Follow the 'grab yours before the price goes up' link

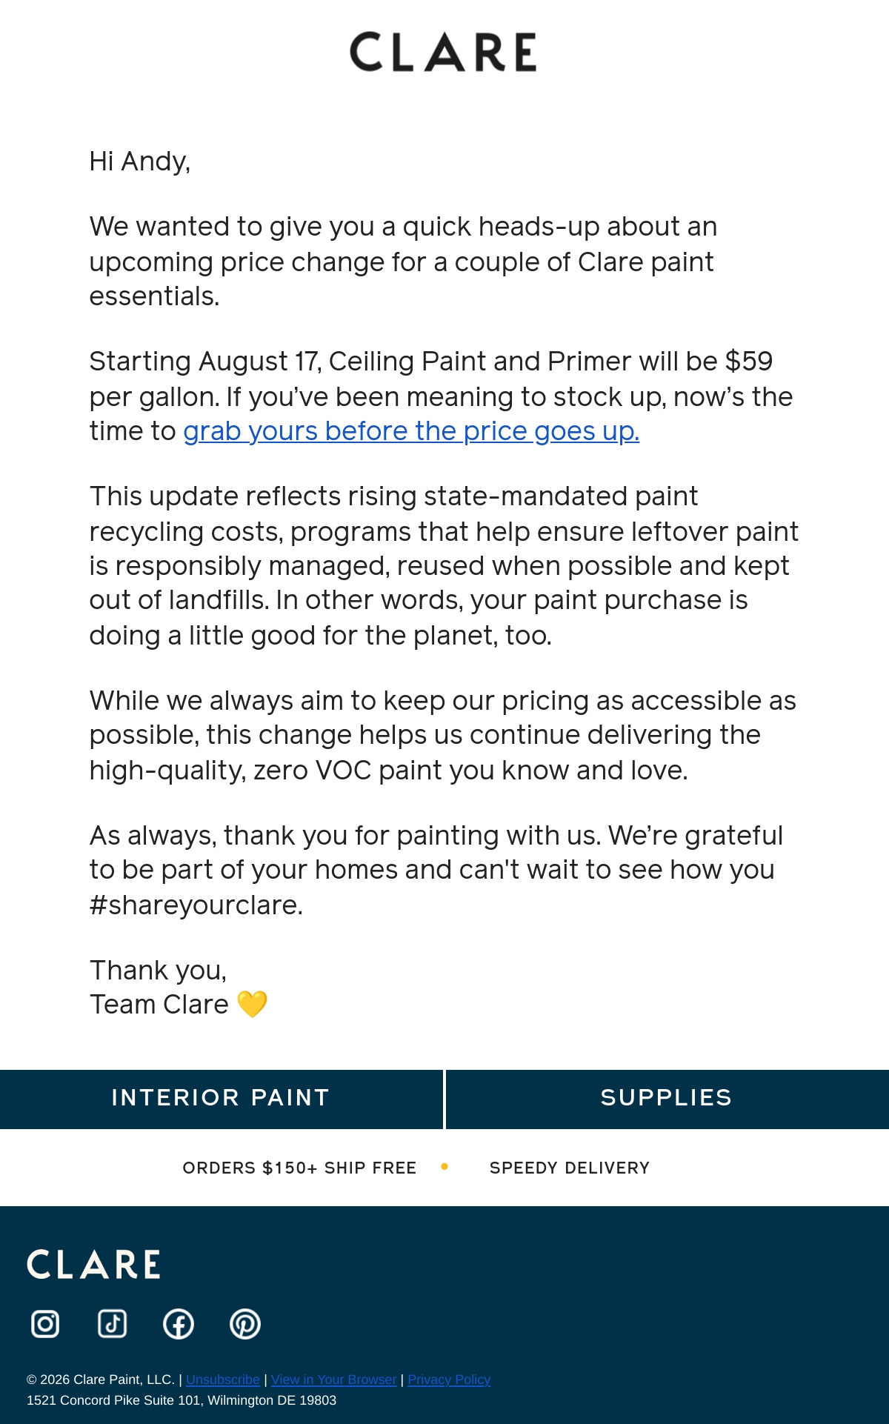pyautogui.click(x=411, y=431)
